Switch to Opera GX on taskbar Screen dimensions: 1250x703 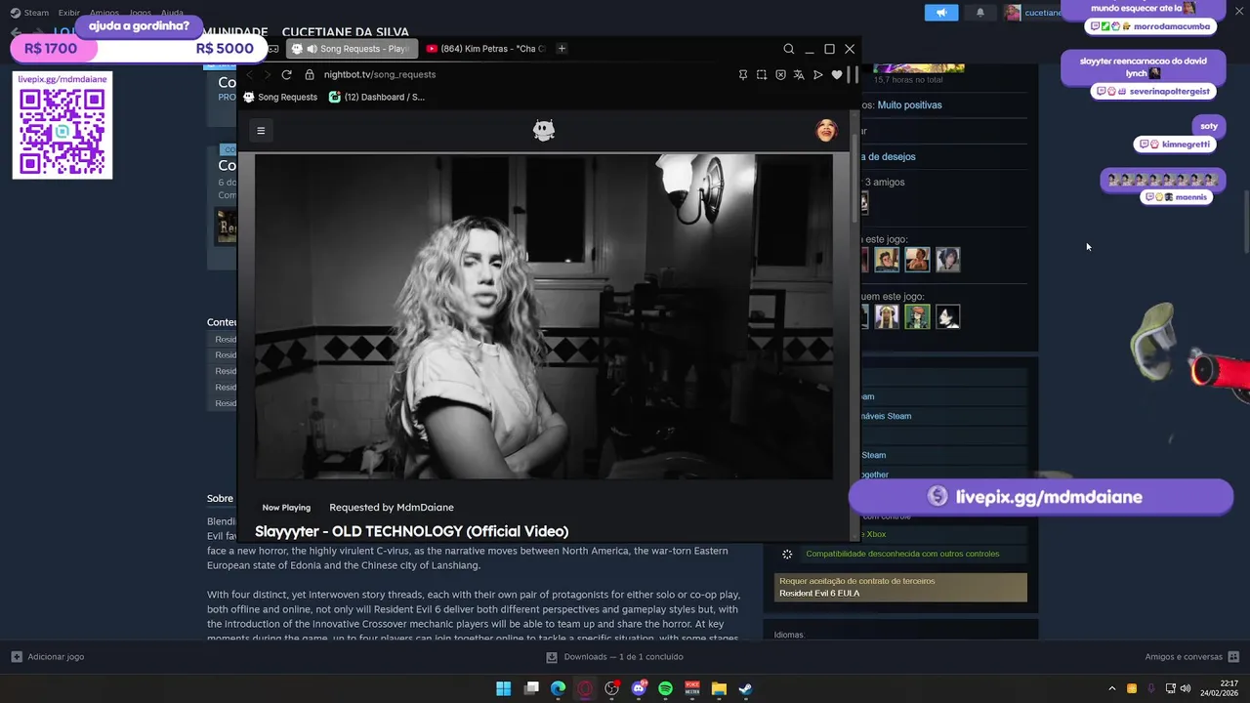pos(585,688)
